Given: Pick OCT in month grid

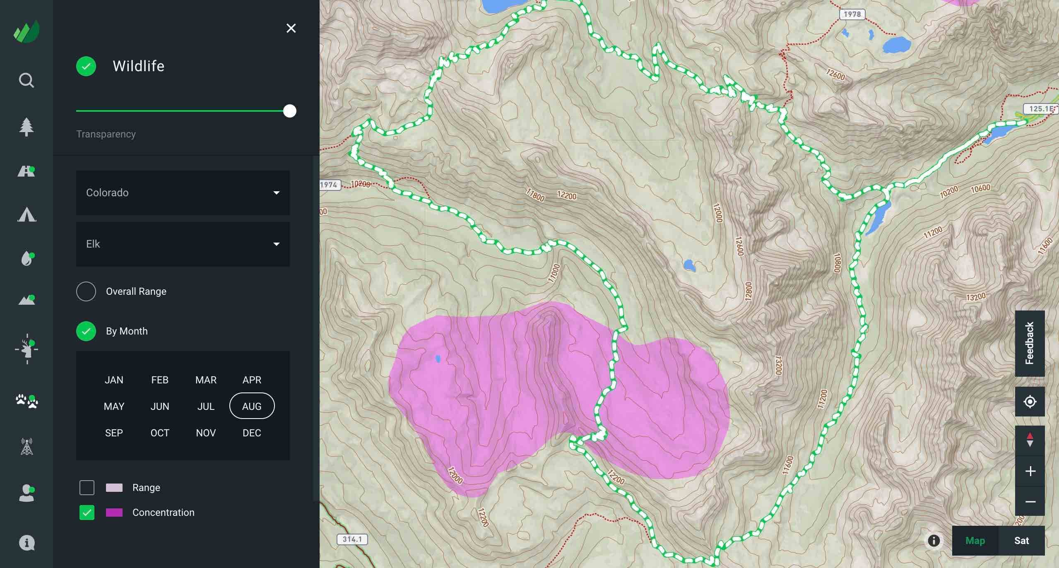Looking at the screenshot, I should coord(160,433).
